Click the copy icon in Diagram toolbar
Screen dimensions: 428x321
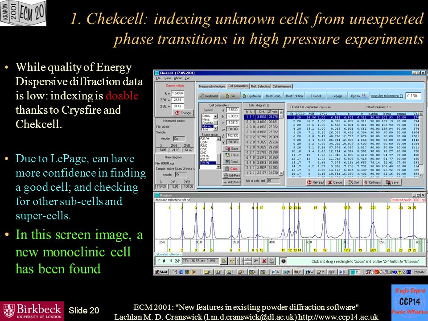(223, 261)
